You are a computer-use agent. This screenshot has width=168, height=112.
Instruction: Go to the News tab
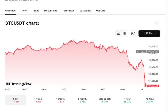[x=24, y=11]
